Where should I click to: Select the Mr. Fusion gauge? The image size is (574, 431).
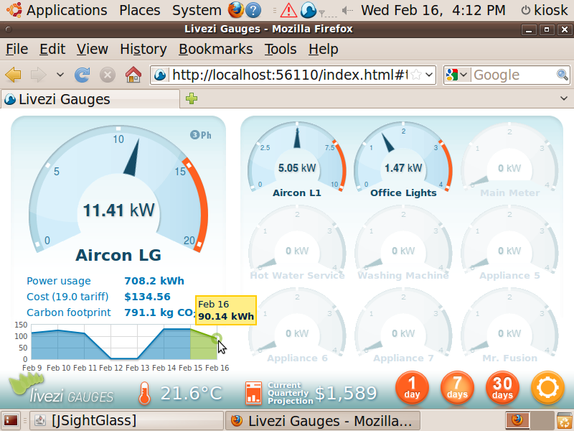tap(509, 325)
